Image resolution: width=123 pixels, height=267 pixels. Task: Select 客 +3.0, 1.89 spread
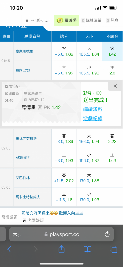pos(64,139)
